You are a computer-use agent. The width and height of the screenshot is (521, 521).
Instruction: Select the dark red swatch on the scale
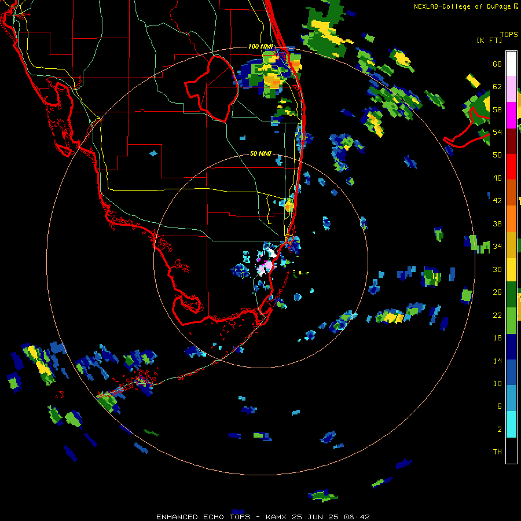511,141
